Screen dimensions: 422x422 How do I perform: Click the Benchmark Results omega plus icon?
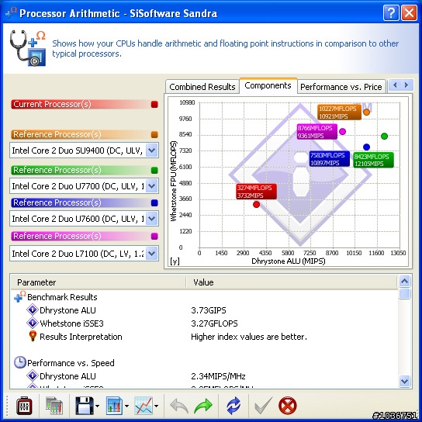point(19,296)
